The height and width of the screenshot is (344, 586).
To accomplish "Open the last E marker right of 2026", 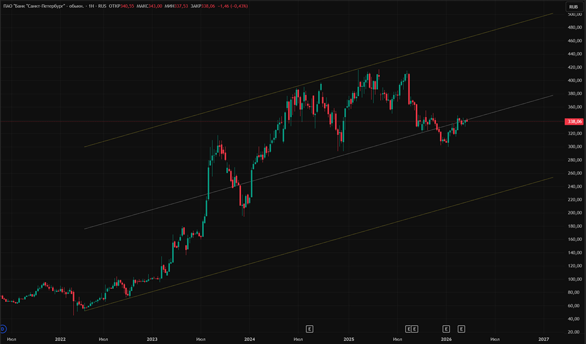I will pos(461,329).
